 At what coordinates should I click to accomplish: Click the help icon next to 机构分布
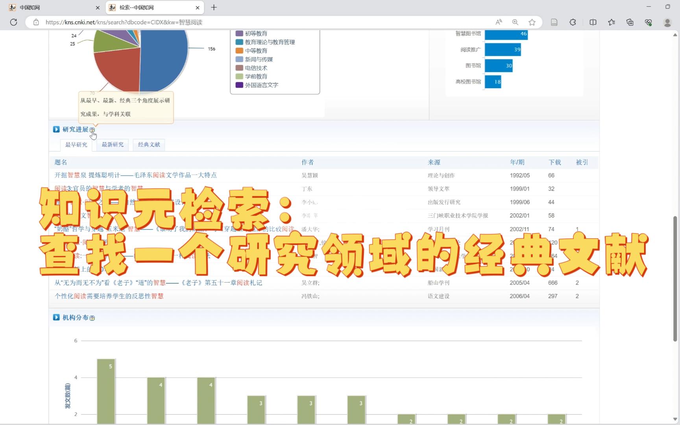92,318
